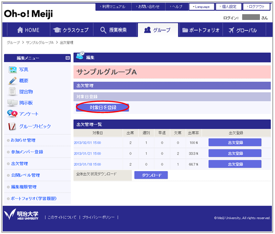Click the グループ breadcrumb link

[13, 43]
